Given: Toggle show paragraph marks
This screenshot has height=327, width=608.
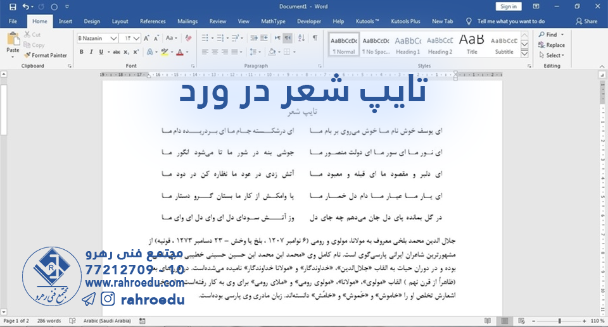Looking at the screenshot, I should click(315, 38).
